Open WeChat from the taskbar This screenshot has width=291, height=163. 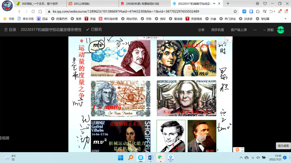pos(160,158)
